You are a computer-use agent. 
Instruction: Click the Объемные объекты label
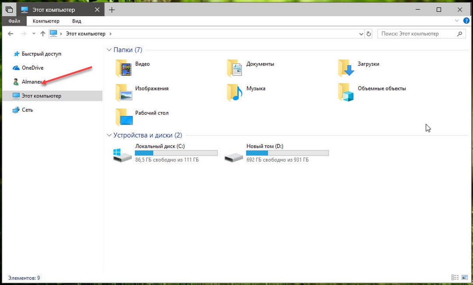(x=382, y=88)
